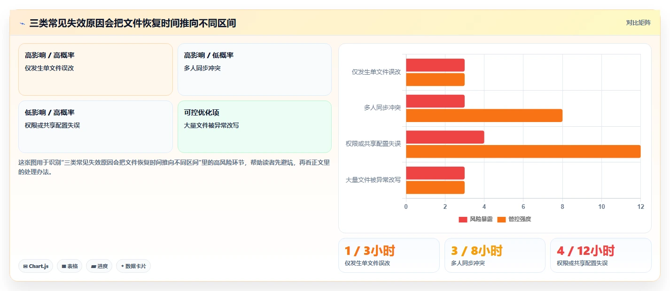Select the 高影响 / 高概率 matrix card
Image resolution: width=670 pixels, height=291 pixels.
coord(95,69)
